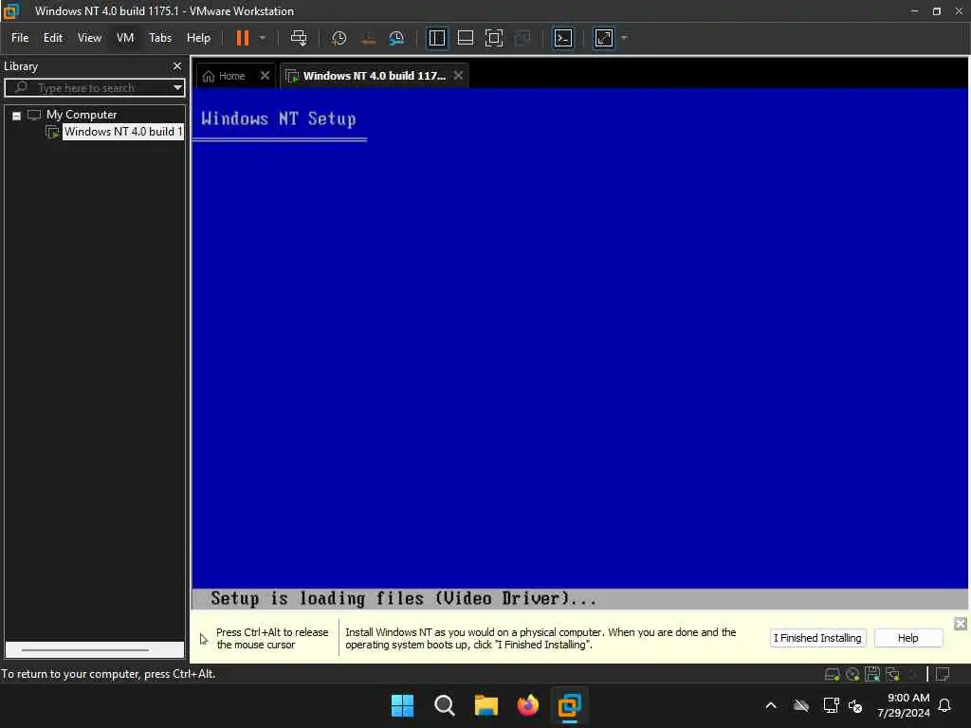Click the CD/DVD drive status icon
Image resolution: width=971 pixels, height=728 pixels.
point(852,674)
